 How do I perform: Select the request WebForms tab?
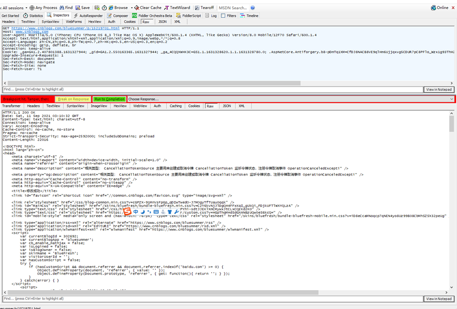point(74,22)
